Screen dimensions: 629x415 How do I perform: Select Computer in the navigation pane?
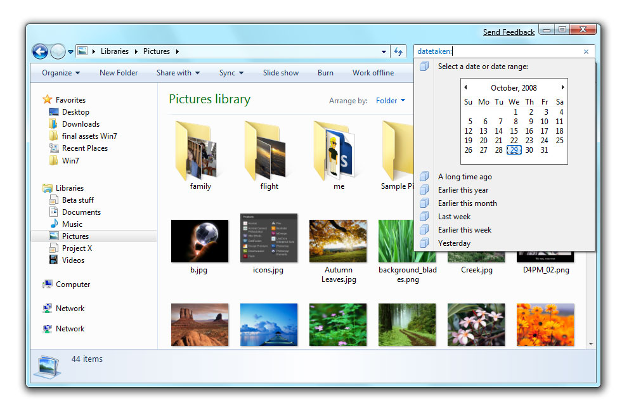tap(72, 284)
